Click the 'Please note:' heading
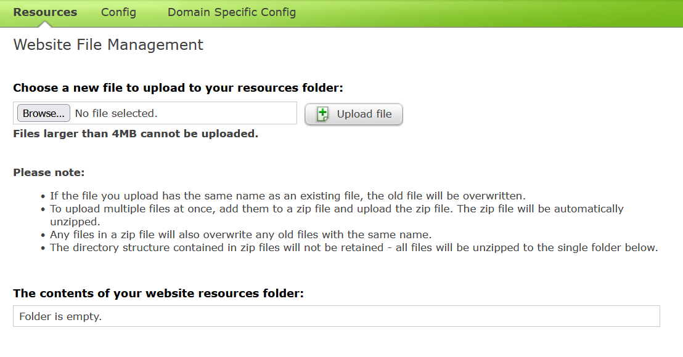 (x=49, y=172)
